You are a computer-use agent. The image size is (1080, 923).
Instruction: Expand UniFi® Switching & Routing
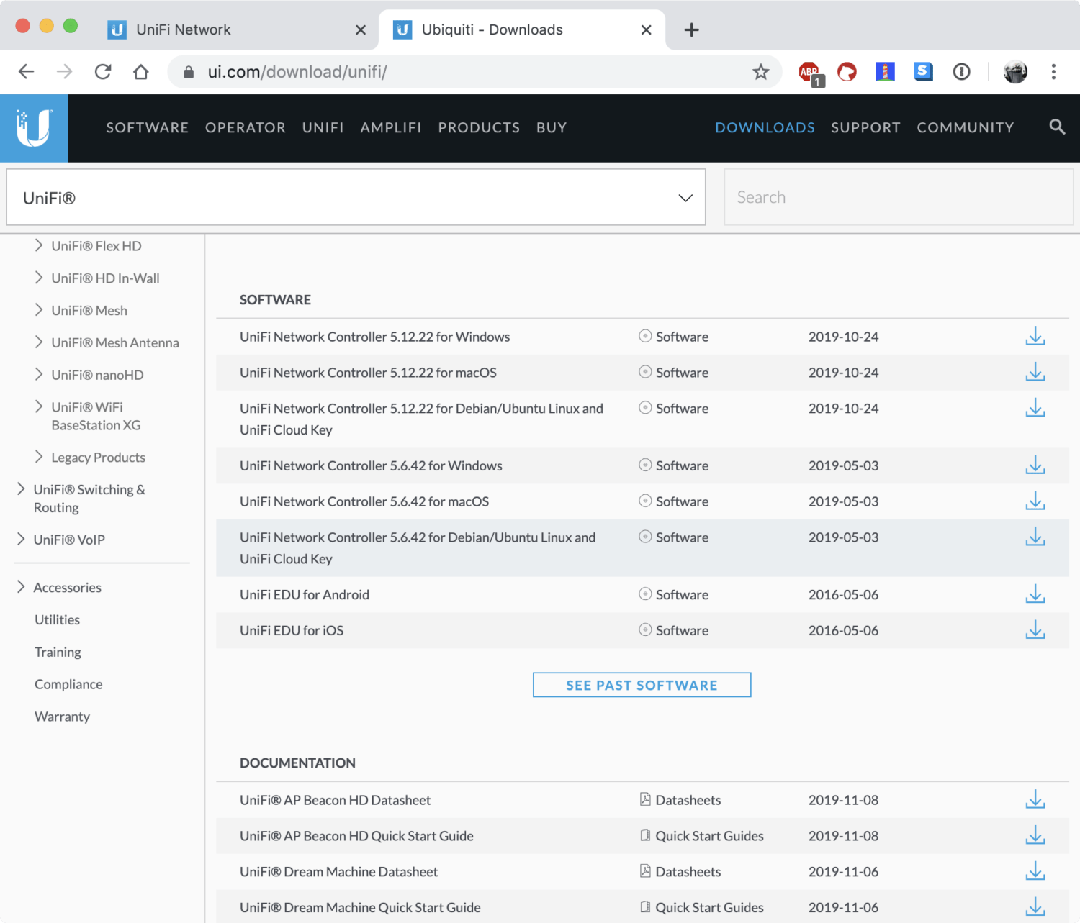tap(21, 489)
